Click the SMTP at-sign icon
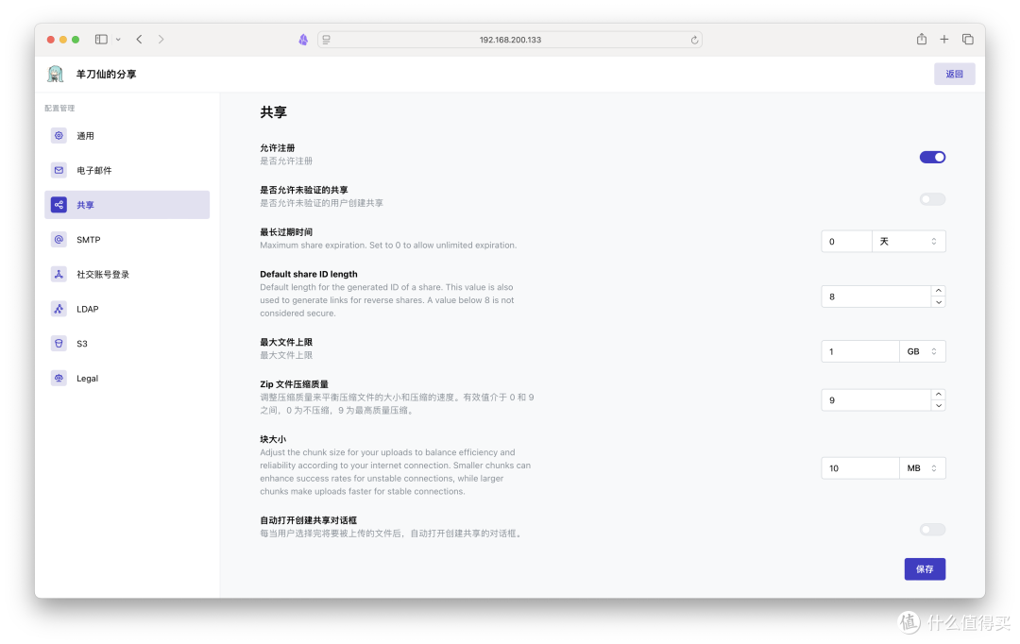 (x=59, y=240)
